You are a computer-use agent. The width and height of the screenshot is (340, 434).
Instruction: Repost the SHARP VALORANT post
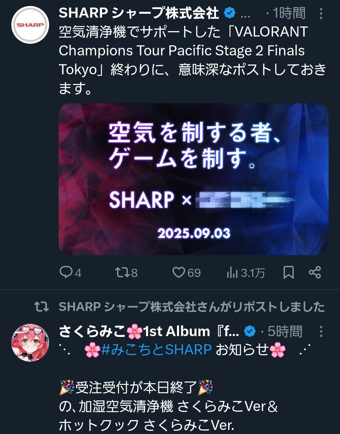(126, 273)
